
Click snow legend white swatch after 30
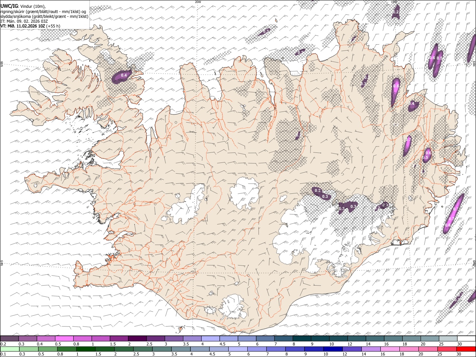click(467, 338)
